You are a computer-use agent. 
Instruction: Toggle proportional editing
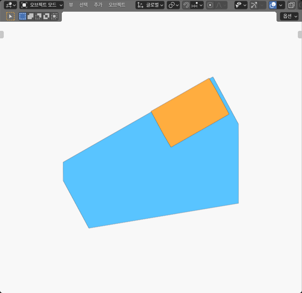click(x=210, y=5)
